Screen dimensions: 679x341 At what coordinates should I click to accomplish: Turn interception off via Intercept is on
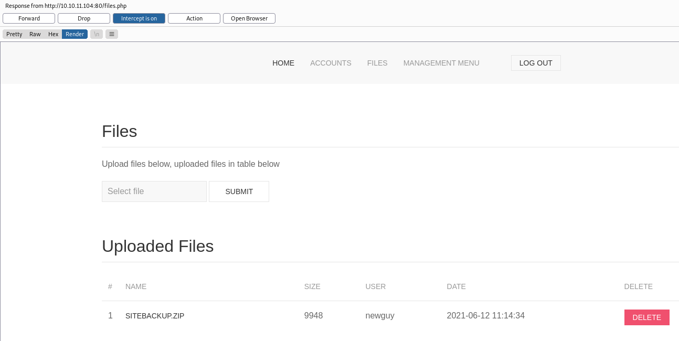coord(139,18)
